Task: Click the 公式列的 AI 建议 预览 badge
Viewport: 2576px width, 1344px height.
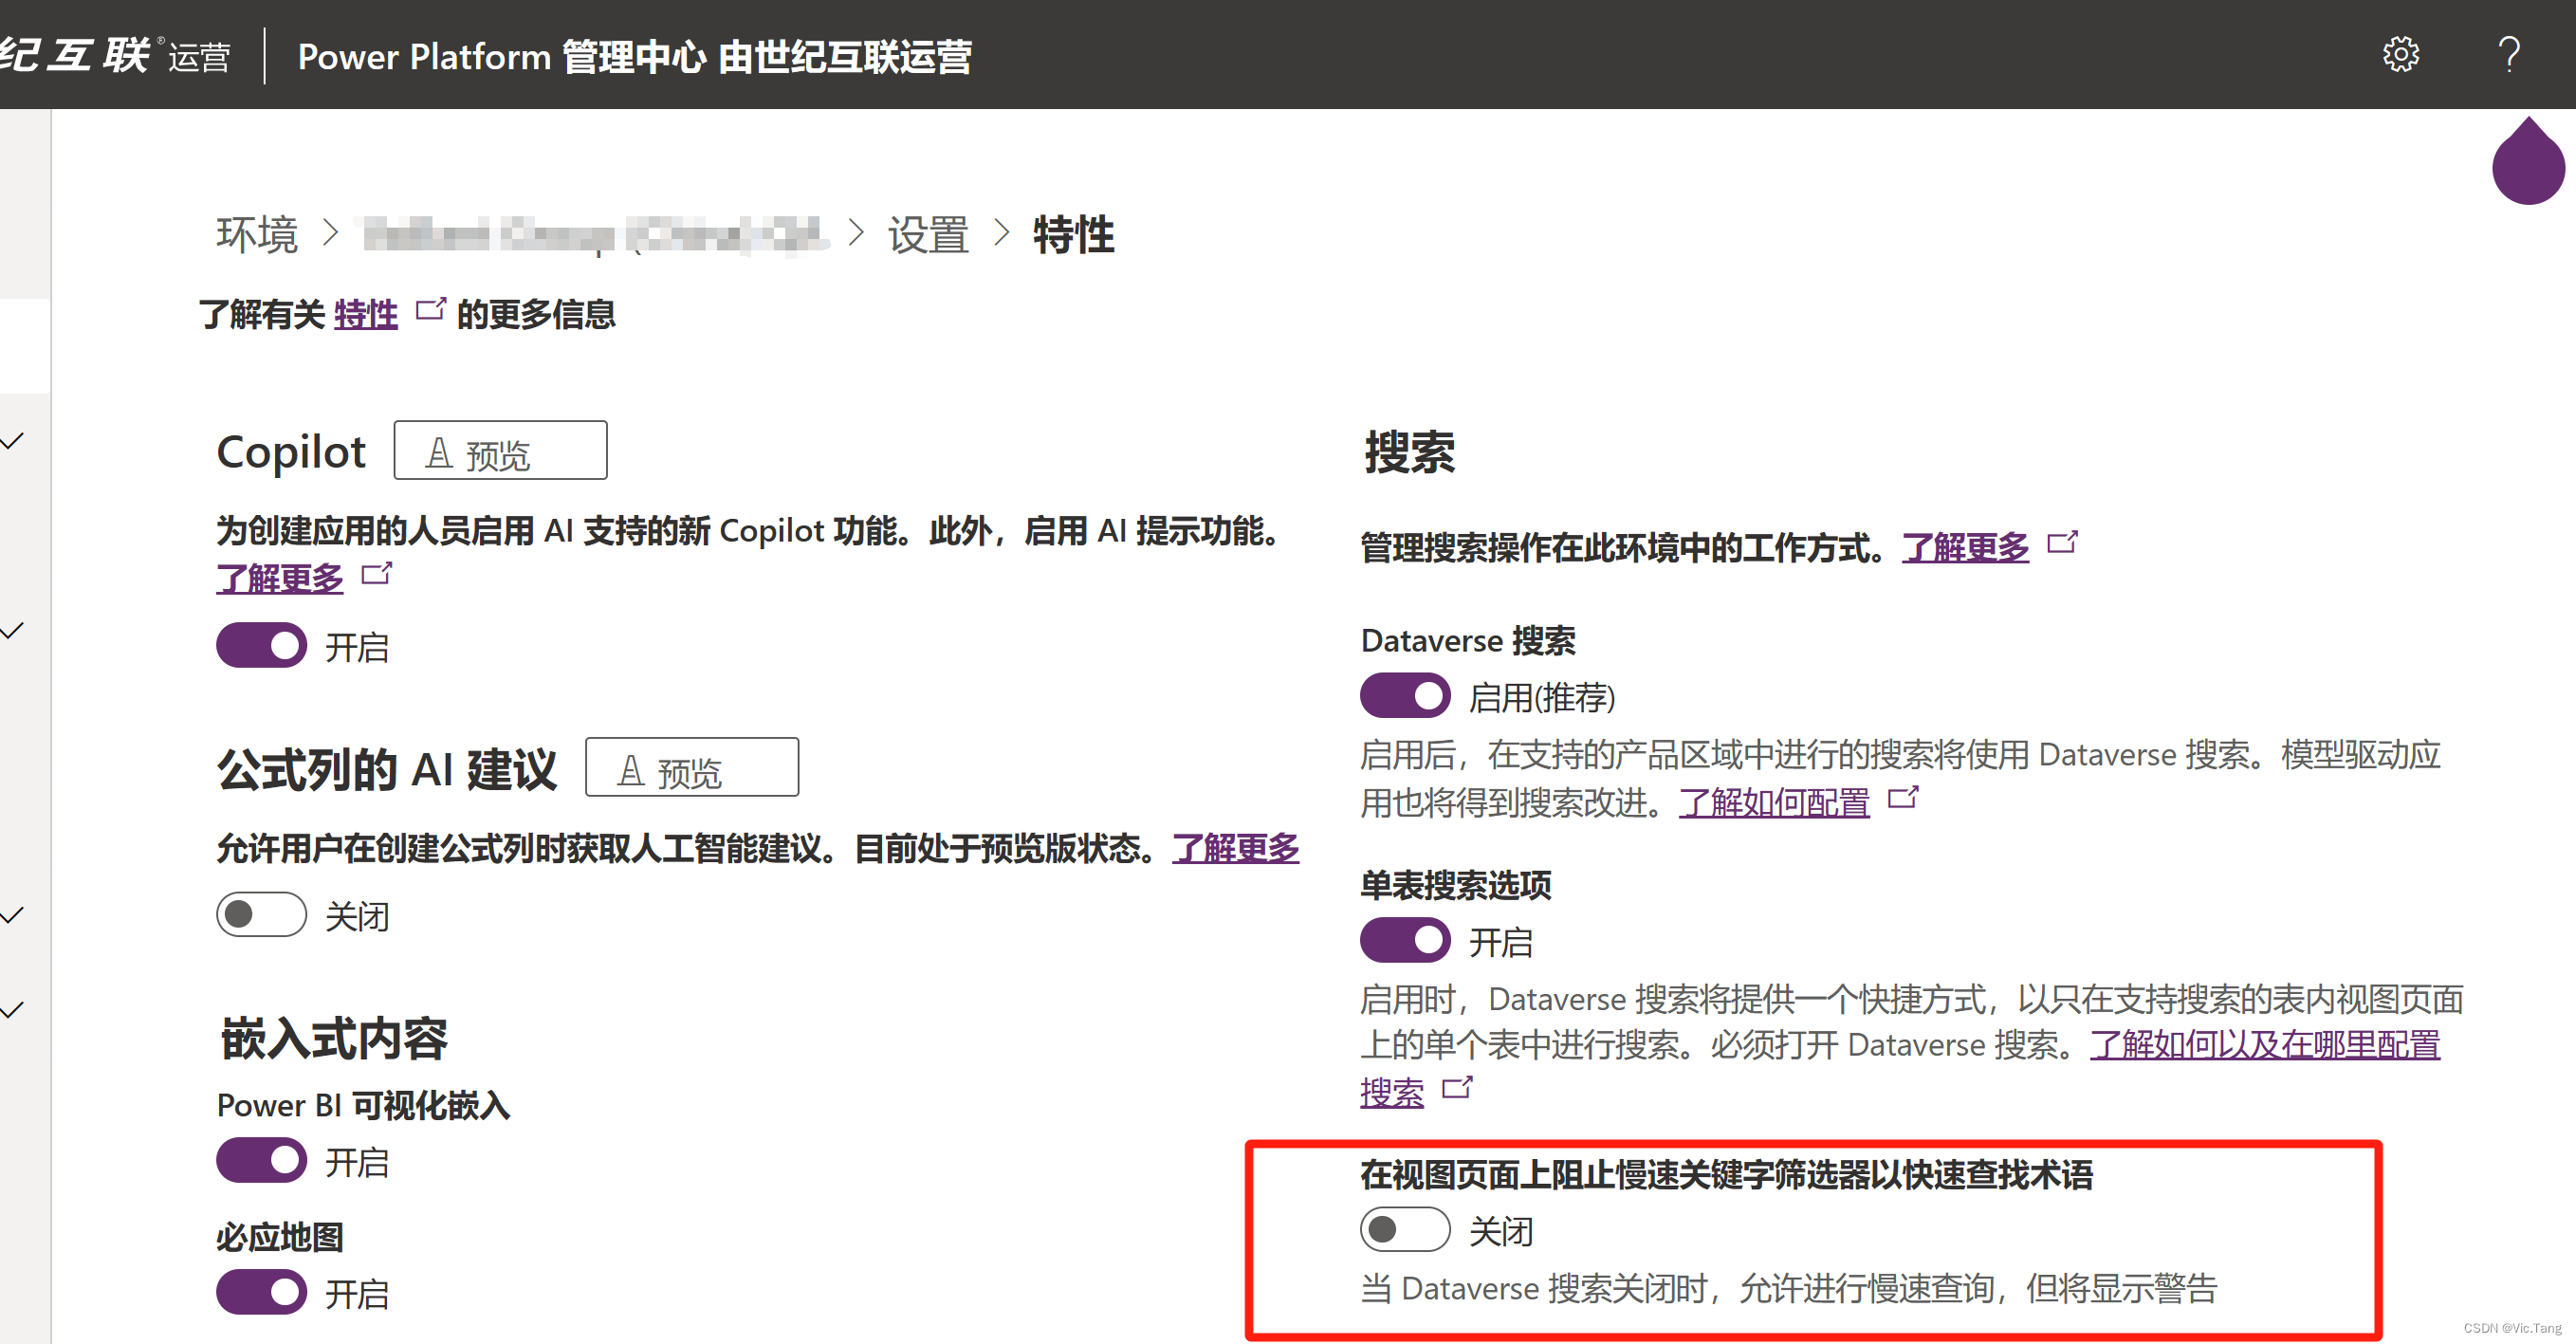Action: click(692, 767)
